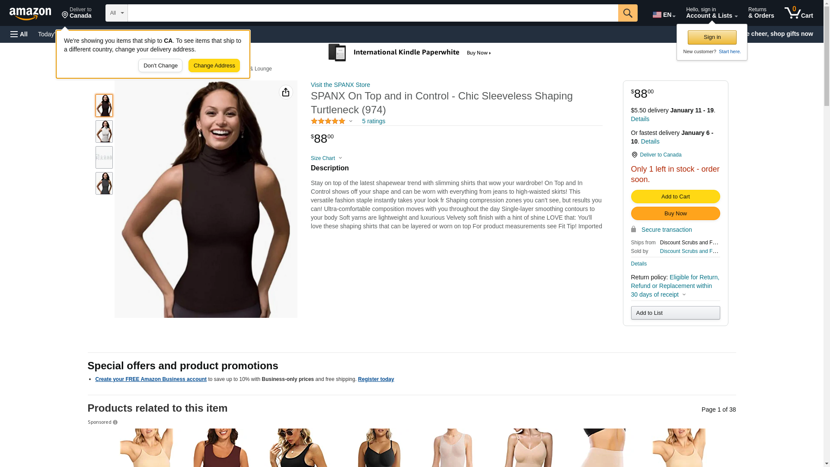Click the International Kindle Paperwhite banner
Screen dimensions: 830x467
click(x=410, y=53)
